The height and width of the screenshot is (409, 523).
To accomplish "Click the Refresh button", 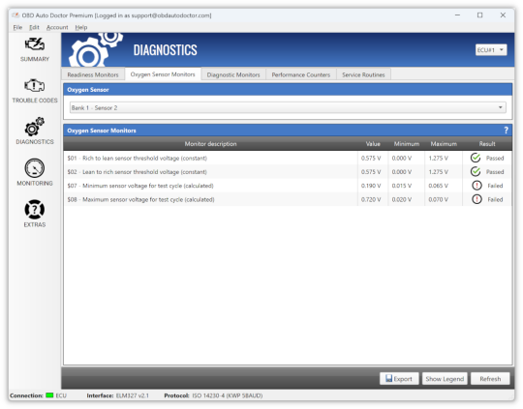I will tap(490, 379).
